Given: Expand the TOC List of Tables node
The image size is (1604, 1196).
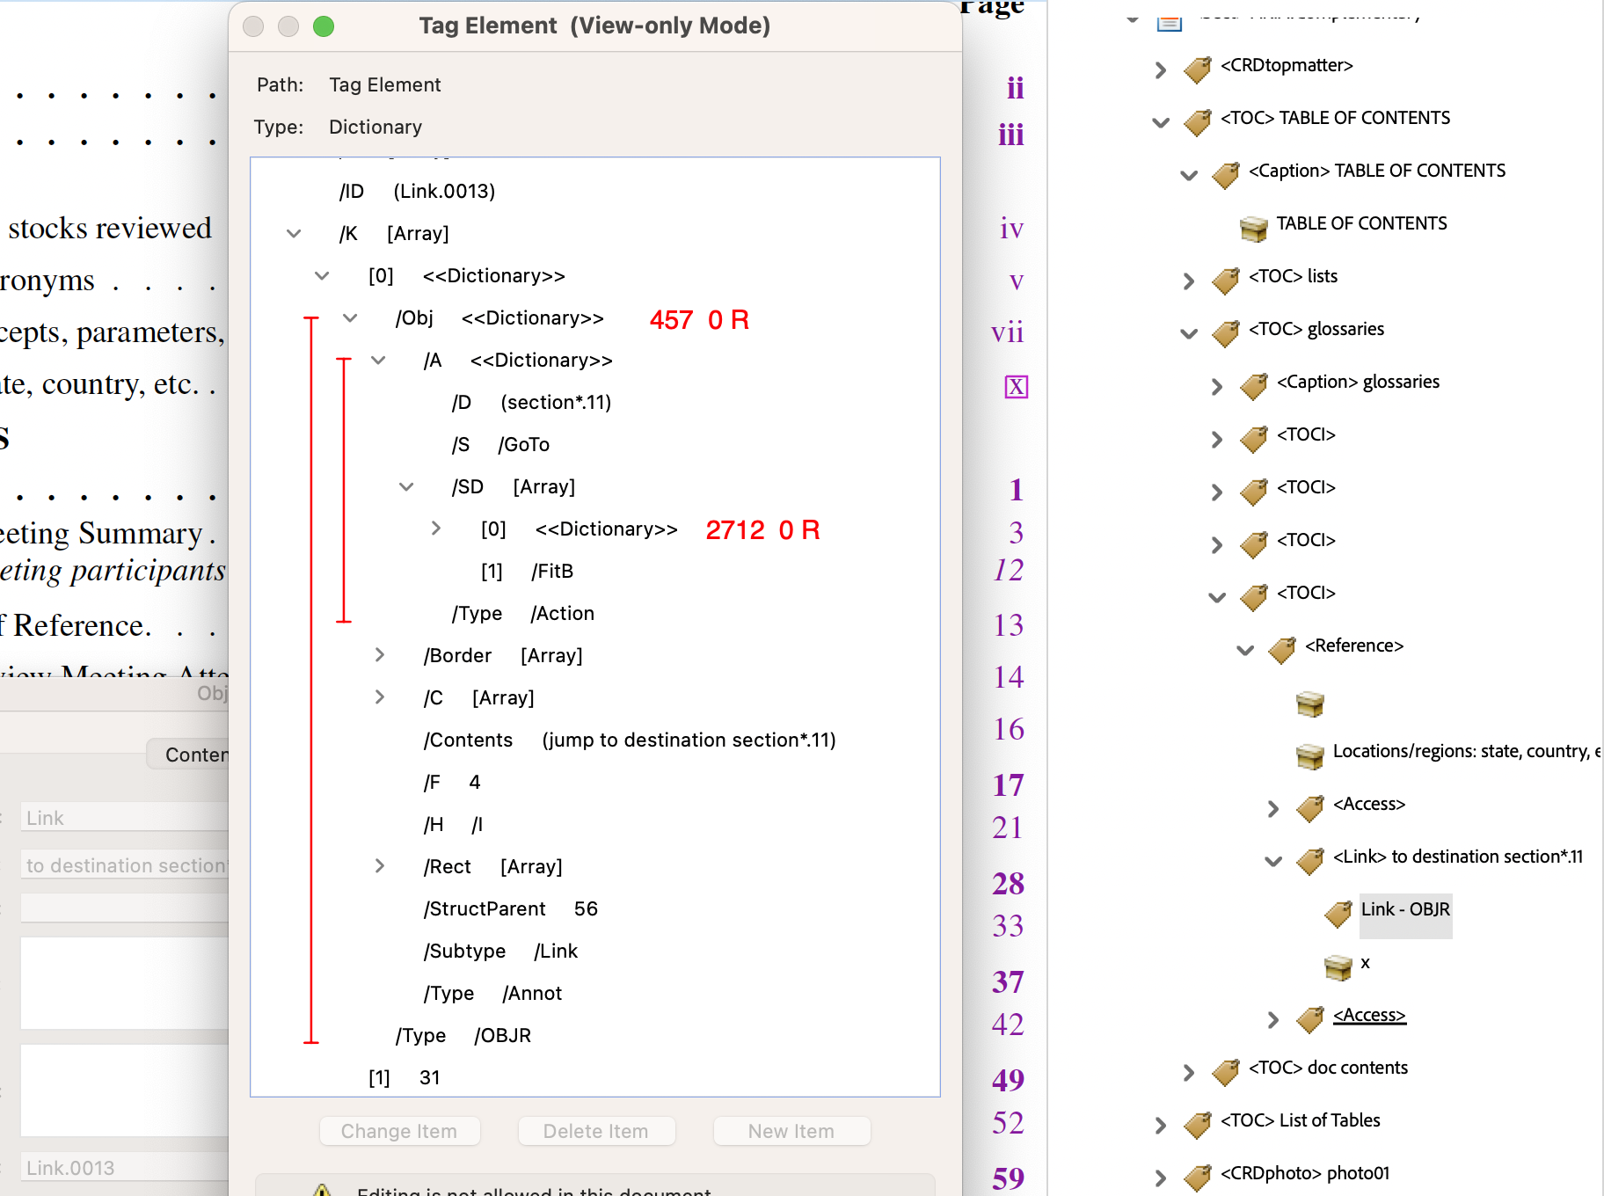Looking at the screenshot, I should click(x=1161, y=1124).
